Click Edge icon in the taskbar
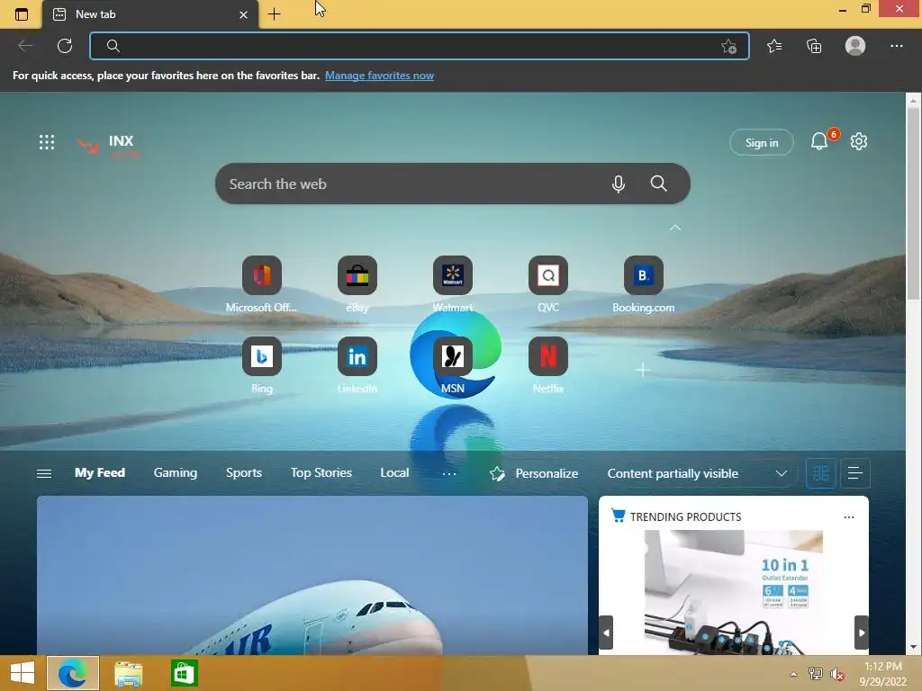Image resolution: width=922 pixels, height=691 pixels. (72, 673)
